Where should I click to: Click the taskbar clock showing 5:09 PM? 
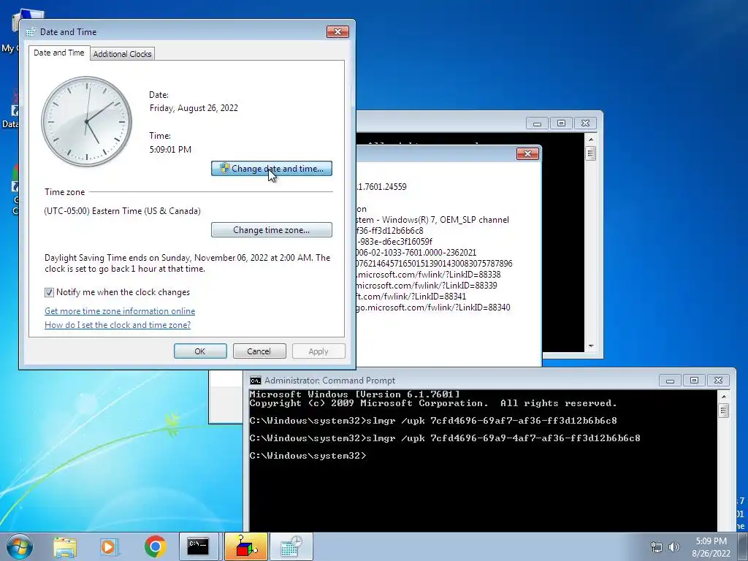click(x=711, y=547)
